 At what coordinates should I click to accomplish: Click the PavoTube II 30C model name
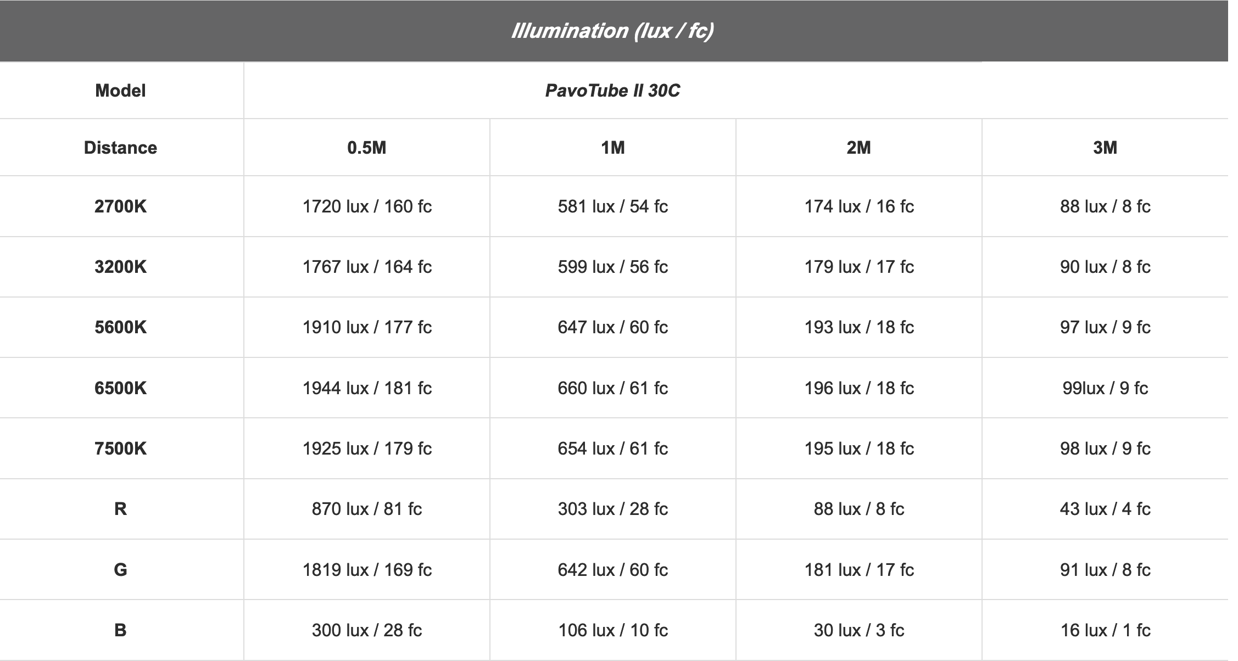612,91
